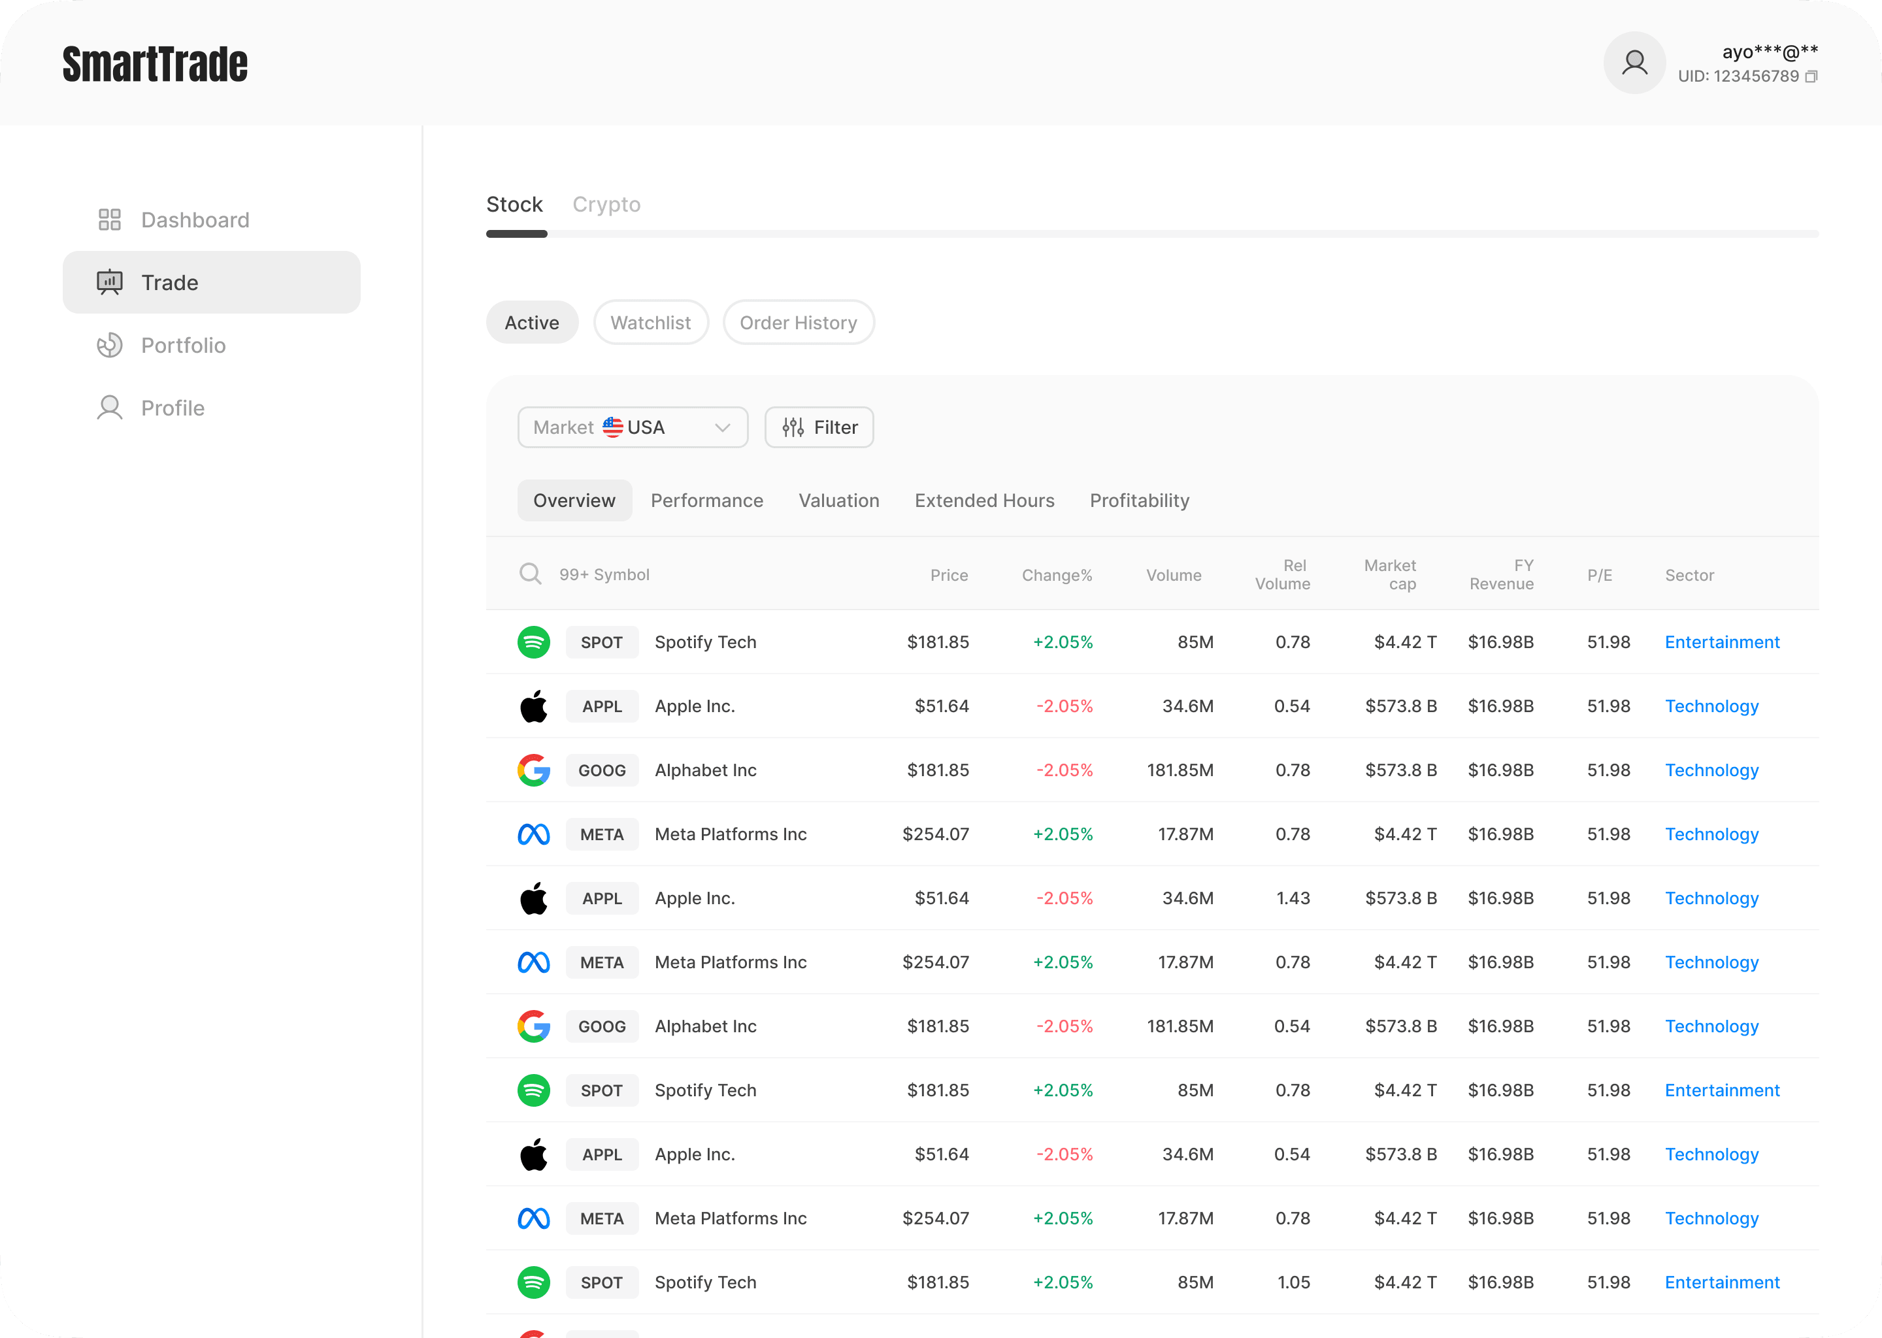Image resolution: width=1882 pixels, height=1338 pixels.
Task: Open Entertainment sector link in first row
Action: tap(1721, 642)
